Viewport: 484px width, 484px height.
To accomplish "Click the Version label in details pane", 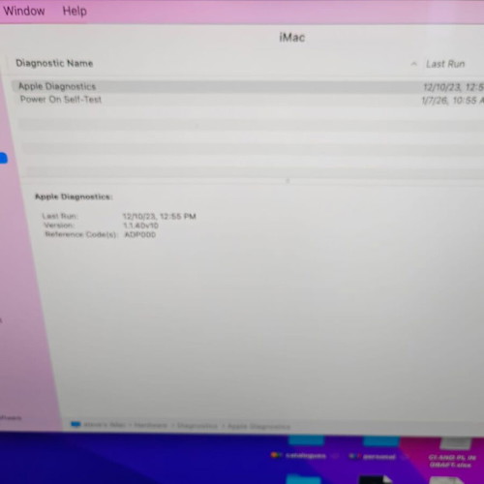I will pos(59,225).
